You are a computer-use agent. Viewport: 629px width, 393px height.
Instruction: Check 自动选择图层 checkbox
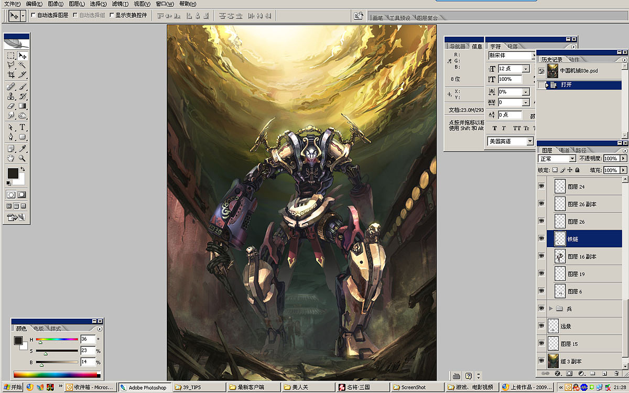click(x=34, y=15)
